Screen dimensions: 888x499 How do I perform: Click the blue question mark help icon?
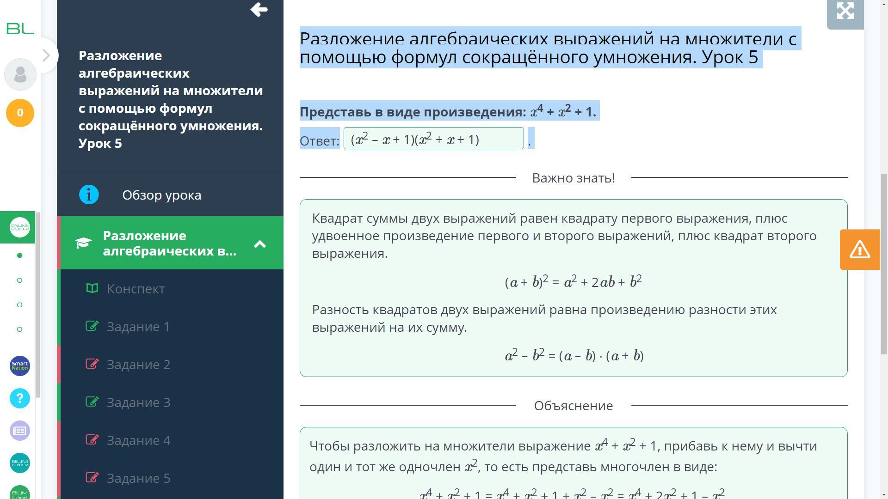tap(20, 398)
